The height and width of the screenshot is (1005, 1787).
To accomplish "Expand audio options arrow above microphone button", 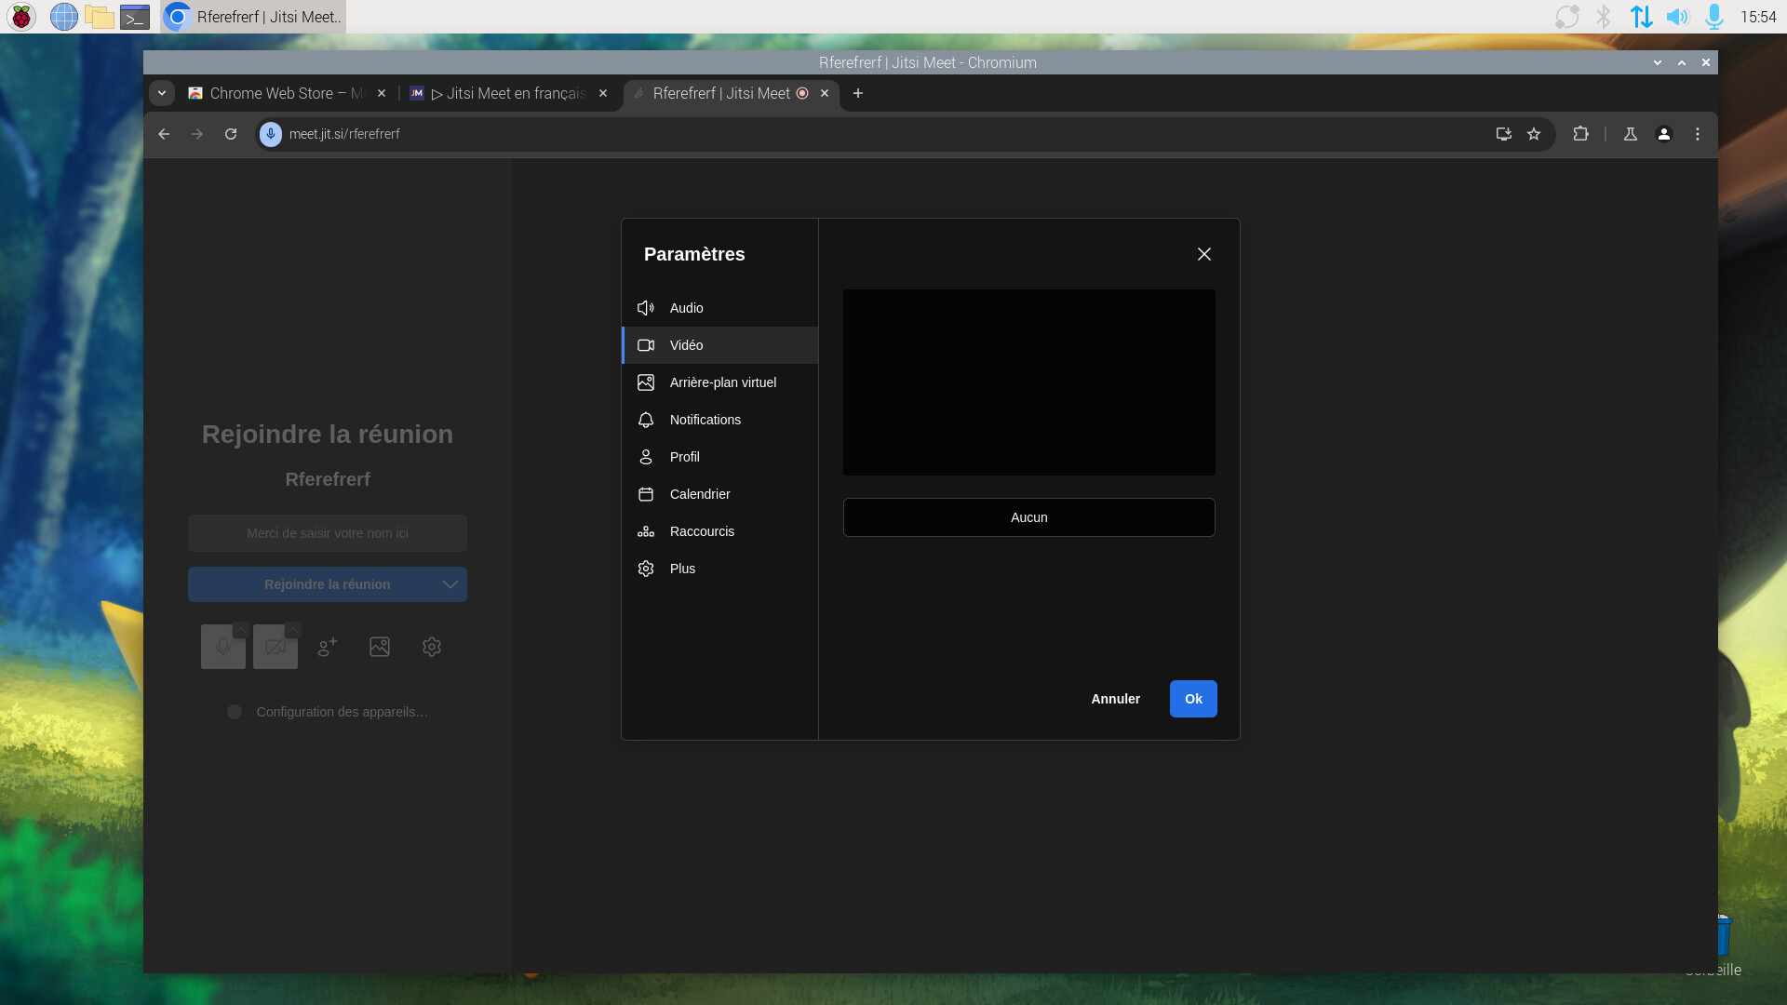I will point(241,629).
